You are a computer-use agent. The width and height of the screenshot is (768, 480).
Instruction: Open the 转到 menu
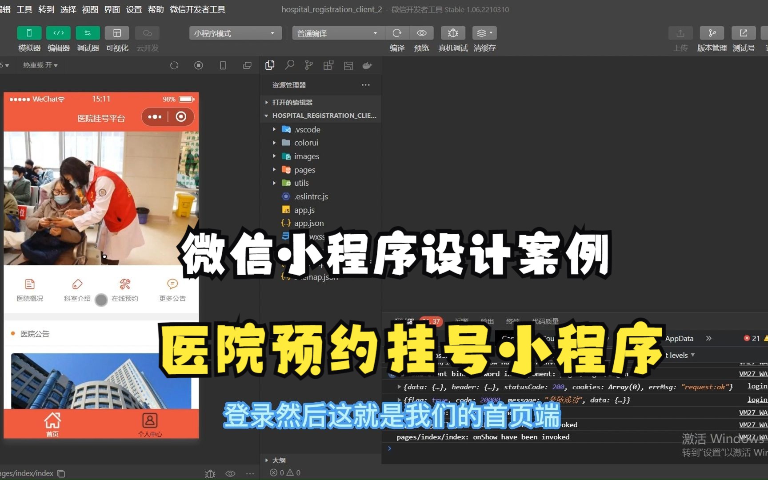click(46, 9)
